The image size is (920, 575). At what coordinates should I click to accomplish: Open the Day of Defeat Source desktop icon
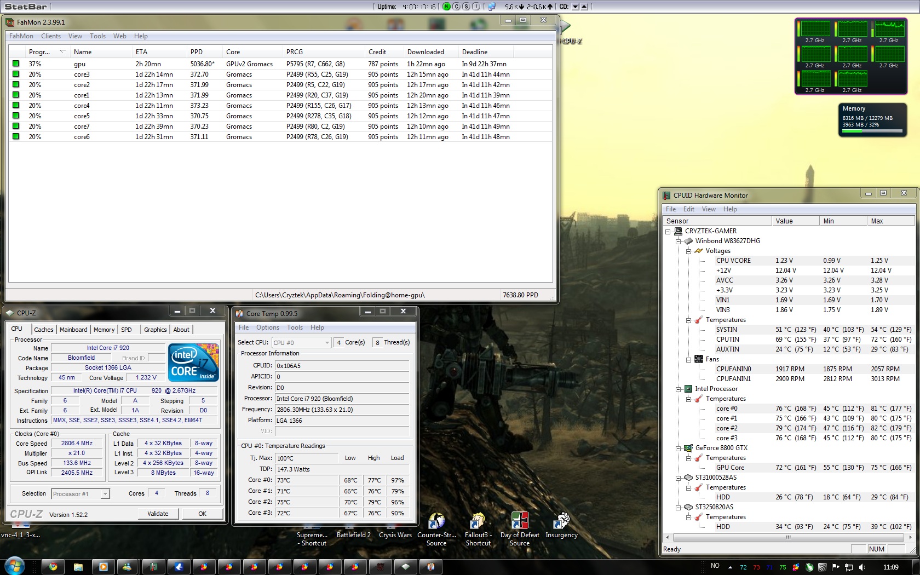click(520, 529)
